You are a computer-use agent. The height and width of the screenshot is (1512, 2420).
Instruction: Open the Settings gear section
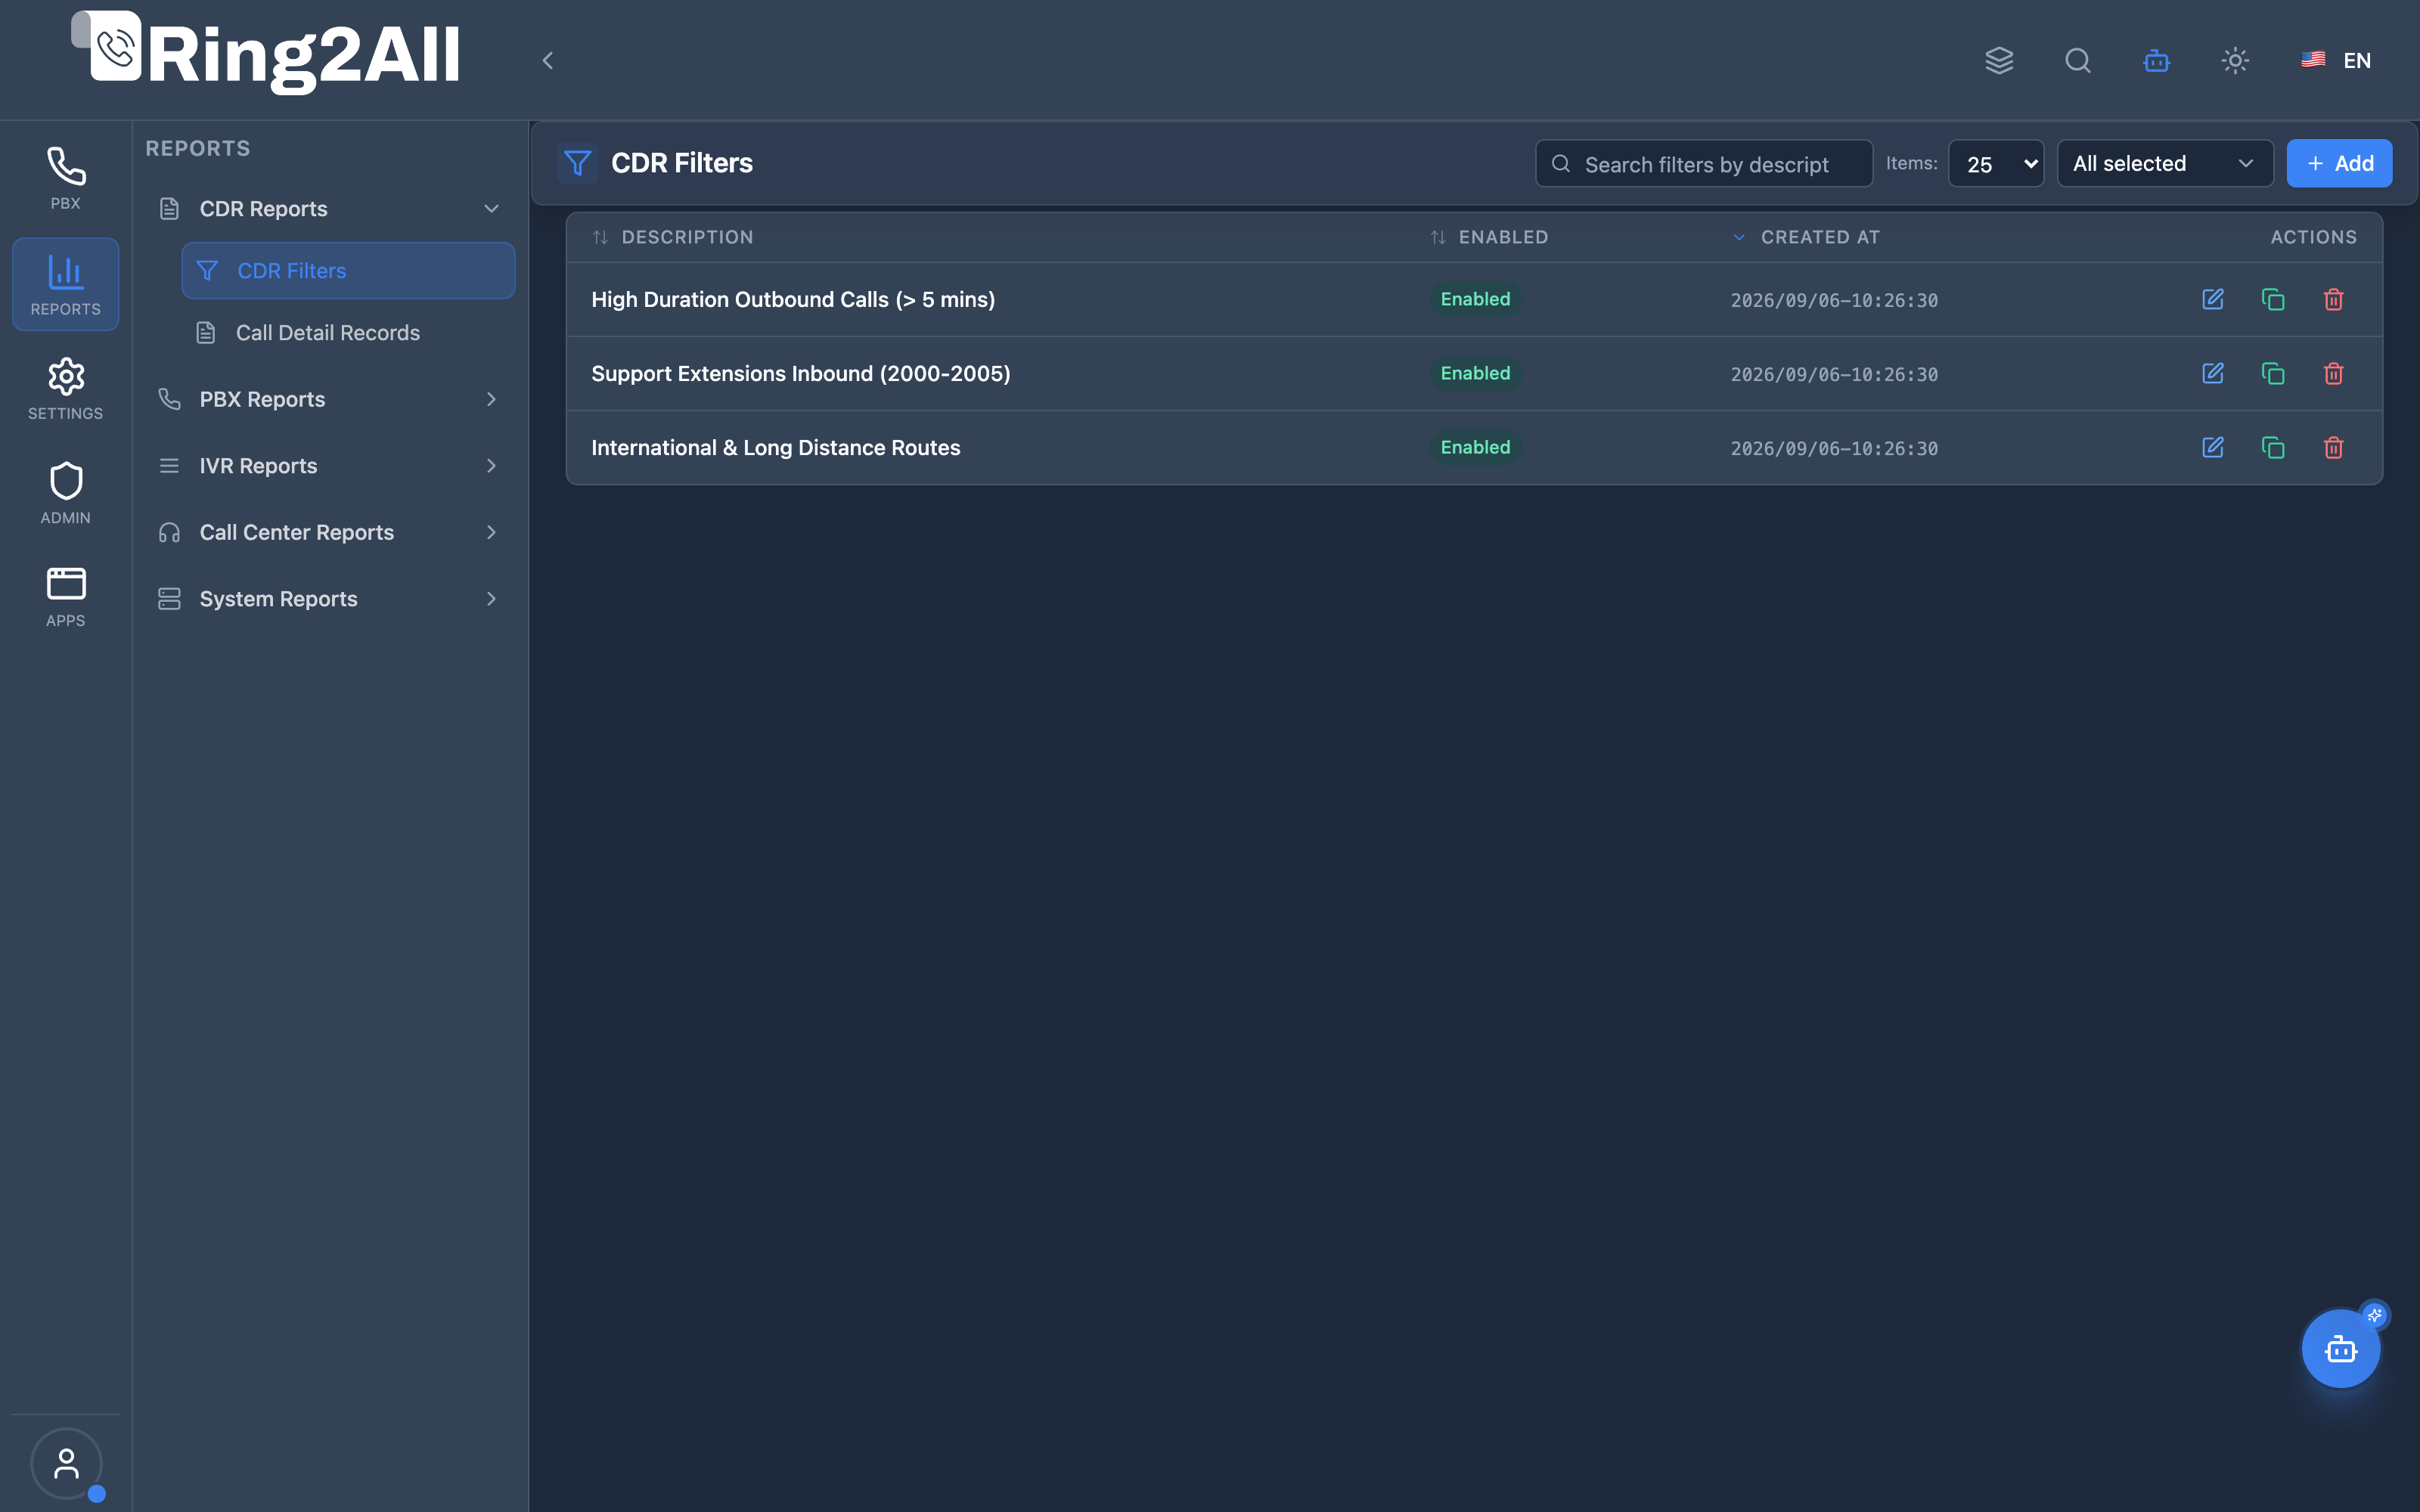(x=65, y=389)
